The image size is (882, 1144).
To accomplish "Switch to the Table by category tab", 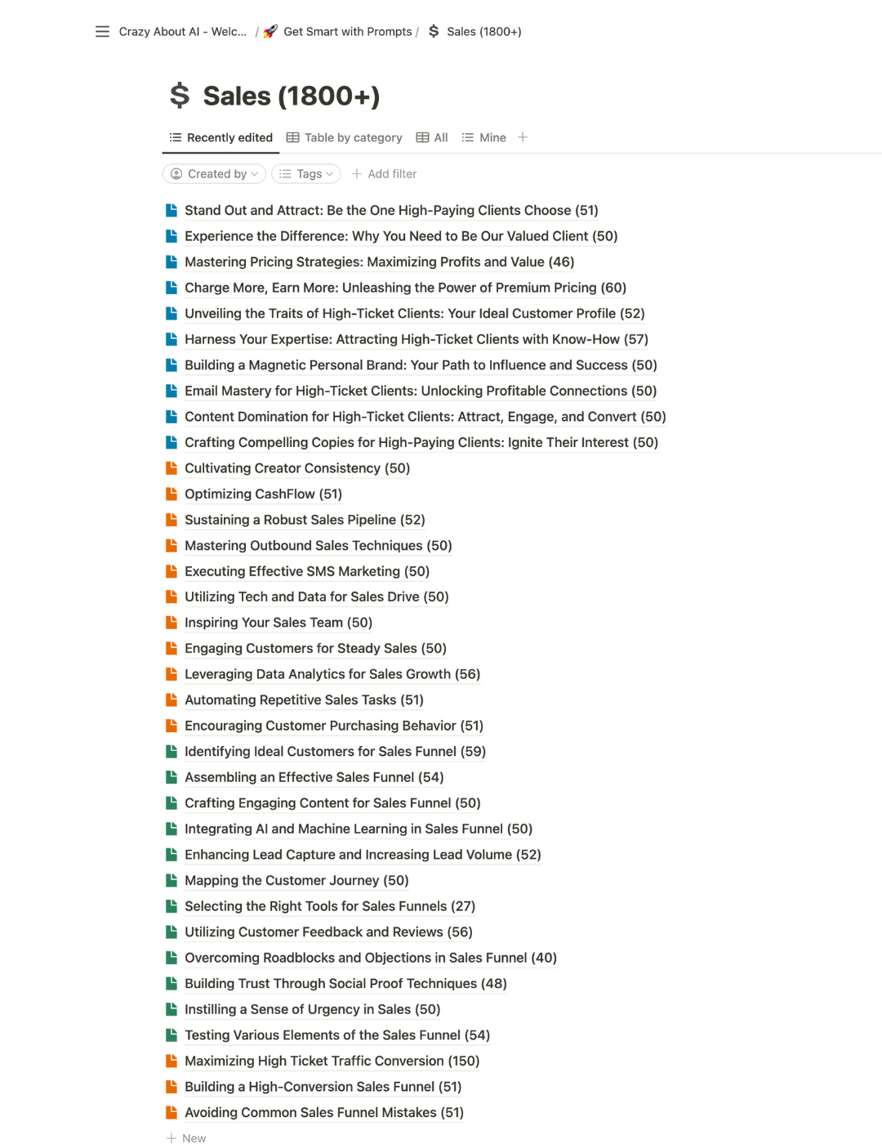I will [x=344, y=137].
